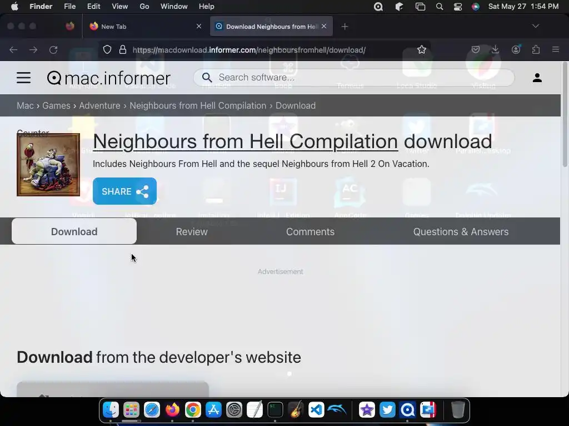Click the magnifier icon in the software search box
The image size is (569, 426).
[x=207, y=78]
